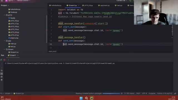This screenshot has height=100, width=178.
Task: Open hdhdhdhd.py in the project tree
Action: (x=14, y=9)
